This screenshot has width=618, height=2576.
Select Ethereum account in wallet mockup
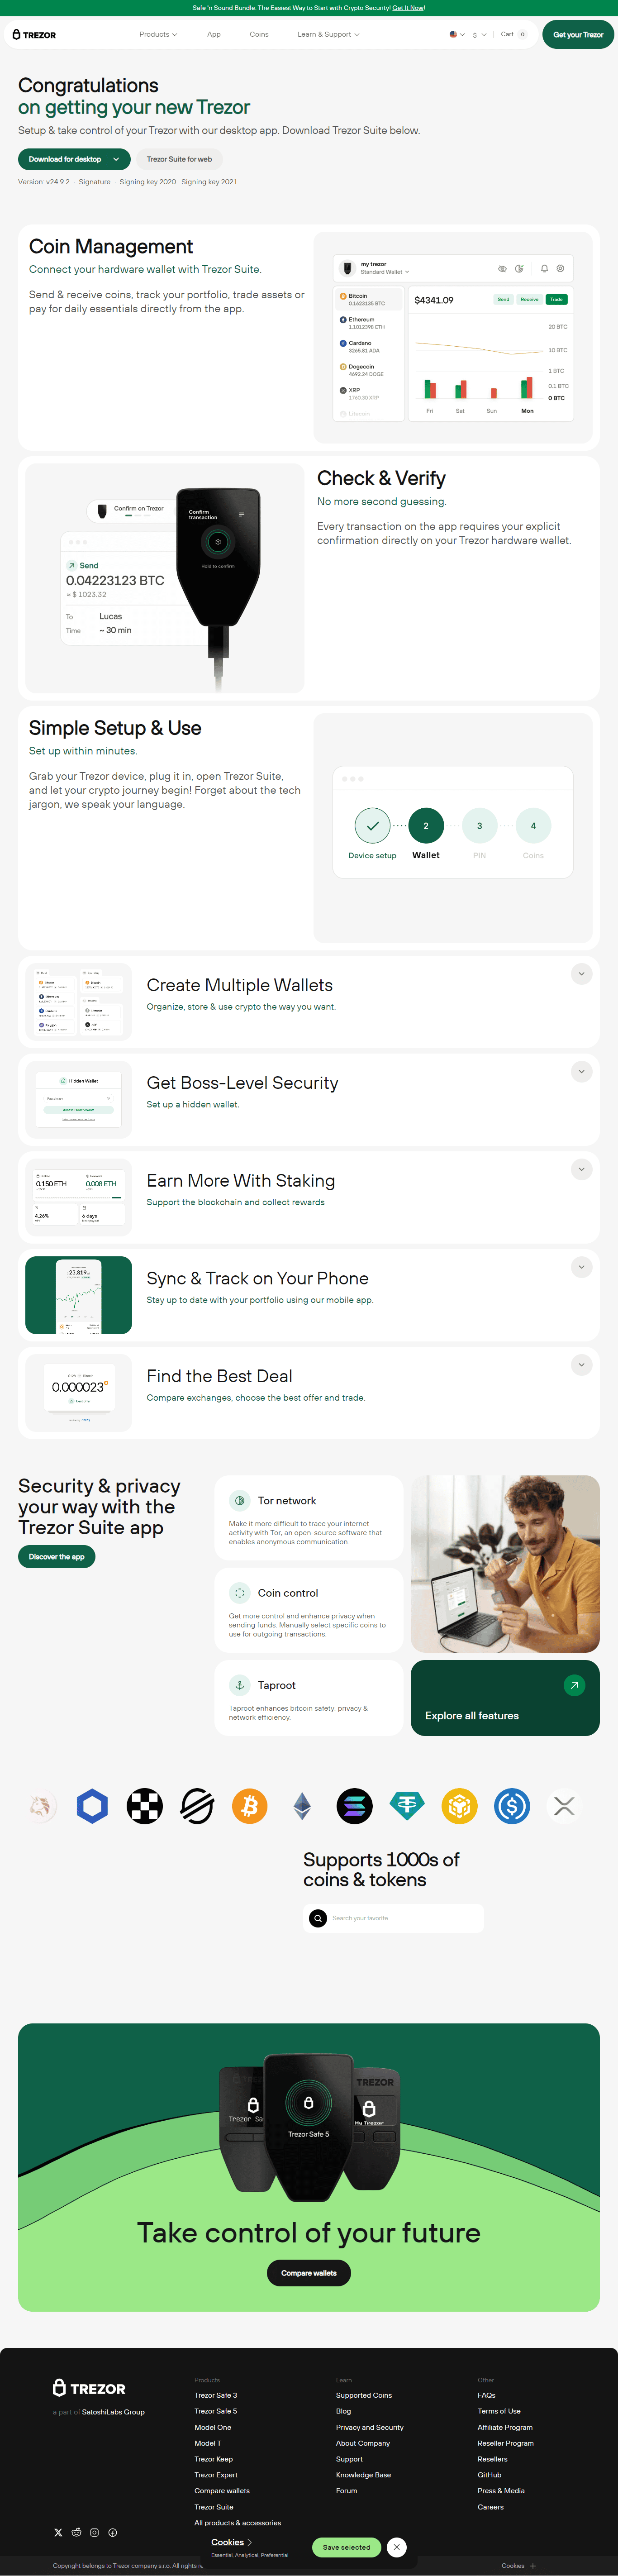click(x=369, y=323)
